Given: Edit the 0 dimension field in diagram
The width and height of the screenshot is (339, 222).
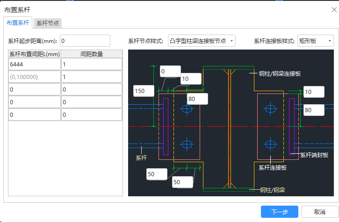Looking at the screenshot, I should pos(170,72).
